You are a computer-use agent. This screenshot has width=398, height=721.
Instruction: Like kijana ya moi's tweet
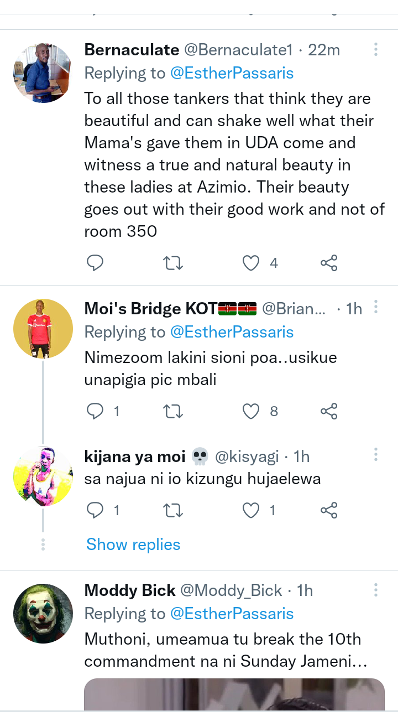click(252, 510)
